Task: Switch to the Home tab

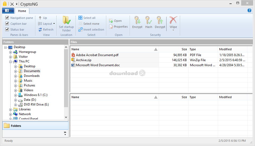Action: pos(22,11)
